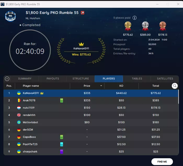This screenshot has width=183, height=166.
Task: Click the Pos. column header
Action: [9, 86]
